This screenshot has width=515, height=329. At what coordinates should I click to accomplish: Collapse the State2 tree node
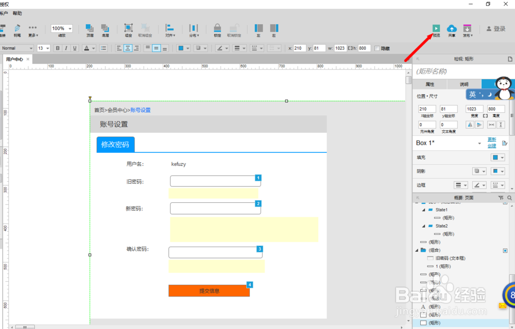pyautogui.click(x=423, y=226)
